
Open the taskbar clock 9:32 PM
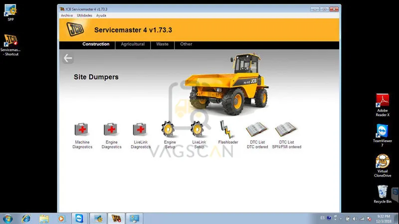[383, 219]
